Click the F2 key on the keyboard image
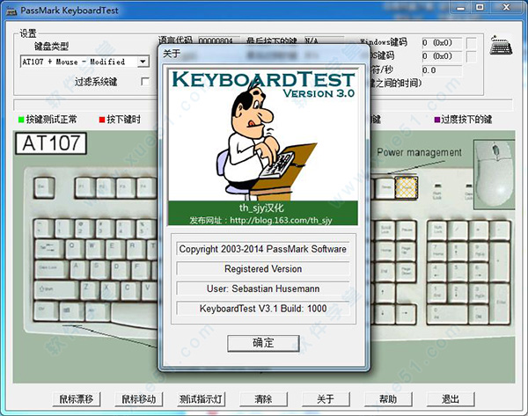 click(x=105, y=187)
